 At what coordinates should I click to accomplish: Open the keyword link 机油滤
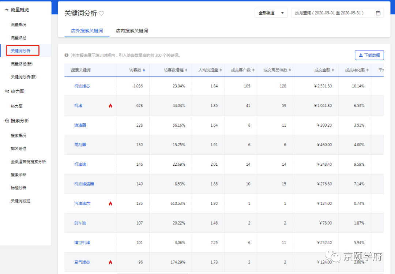(x=80, y=164)
